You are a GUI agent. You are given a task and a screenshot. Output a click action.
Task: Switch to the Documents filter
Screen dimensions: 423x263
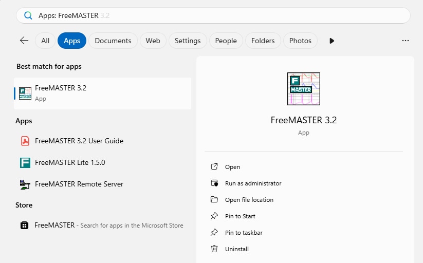pyautogui.click(x=113, y=41)
